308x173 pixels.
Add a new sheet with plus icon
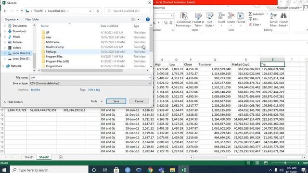pos(61,157)
